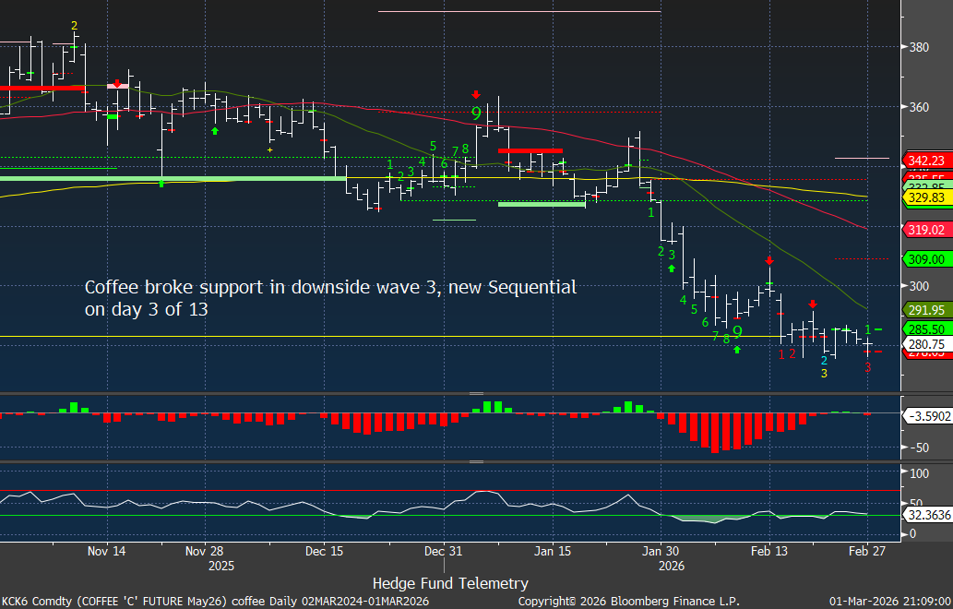953x609 pixels.
Task: Click the large green 9 in early January
Action: click(x=476, y=113)
